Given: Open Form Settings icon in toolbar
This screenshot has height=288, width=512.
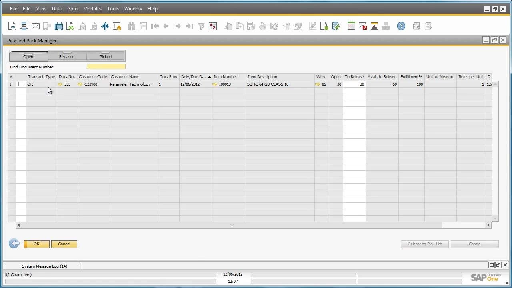Looking at the screenshot, I should (x=324, y=26).
